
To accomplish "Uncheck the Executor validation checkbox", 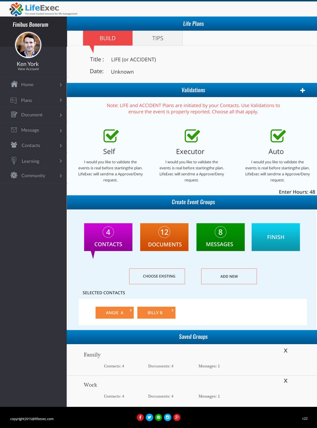I will pyautogui.click(x=192, y=136).
